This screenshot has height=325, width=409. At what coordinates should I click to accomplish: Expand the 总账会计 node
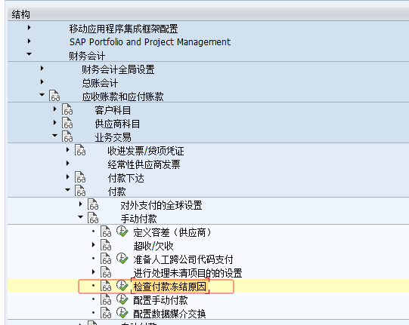pyautogui.click(x=42, y=82)
